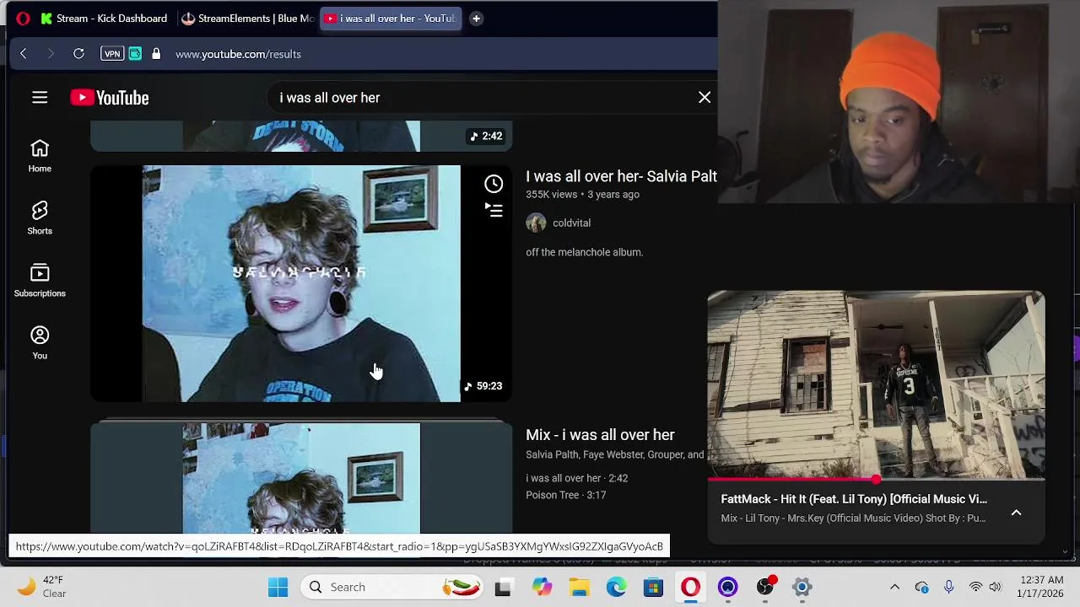
Task: Open Salvia Palth album video thumbnail
Action: [301, 283]
